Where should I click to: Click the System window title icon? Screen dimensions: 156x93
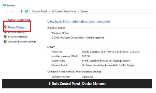click(4, 5)
